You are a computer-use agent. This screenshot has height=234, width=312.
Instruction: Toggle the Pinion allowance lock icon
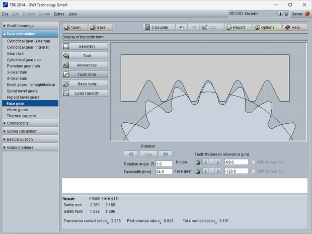tap(198, 162)
